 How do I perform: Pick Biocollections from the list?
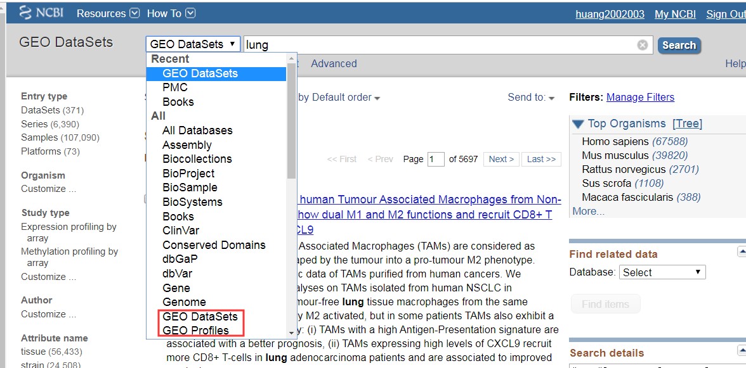click(x=197, y=159)
